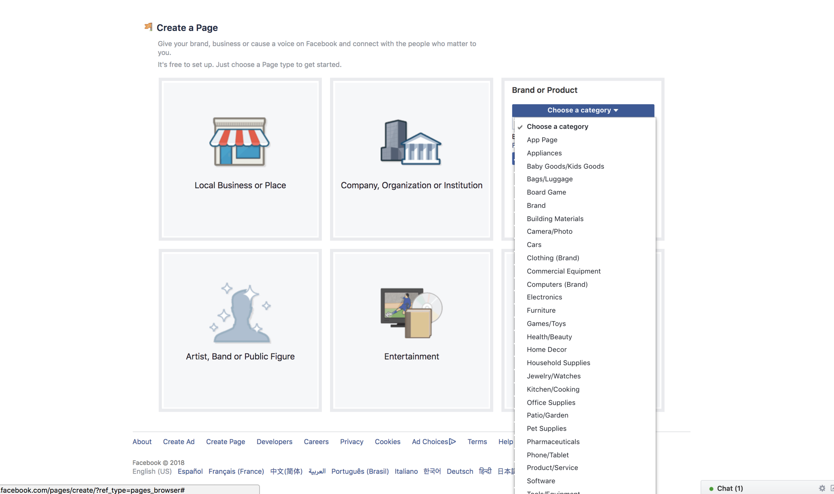
Task: Open Developers footer link
Action: [x=274, y=441]
